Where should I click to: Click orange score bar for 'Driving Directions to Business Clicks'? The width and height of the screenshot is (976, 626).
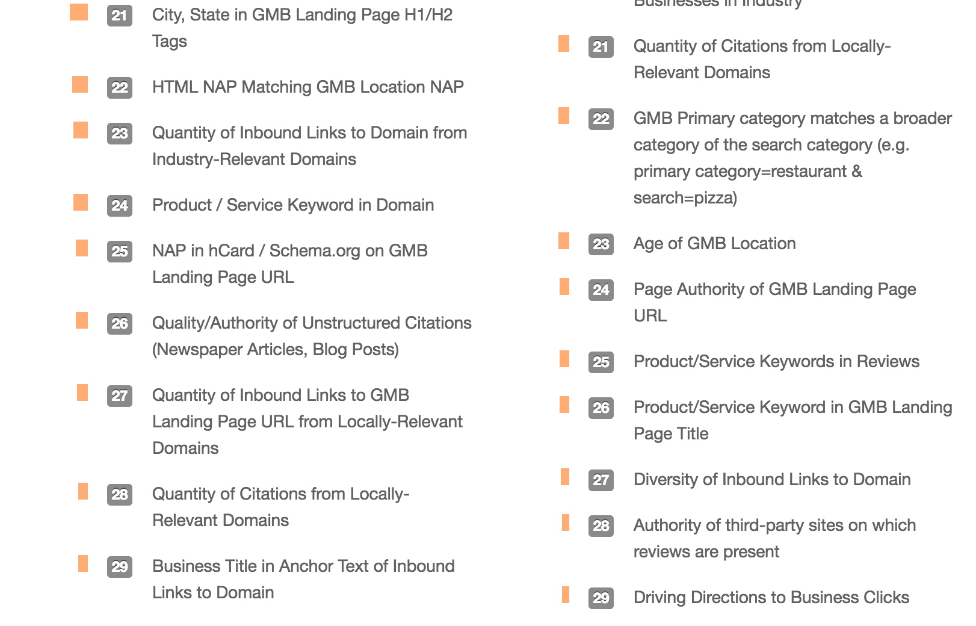point(566,595)
